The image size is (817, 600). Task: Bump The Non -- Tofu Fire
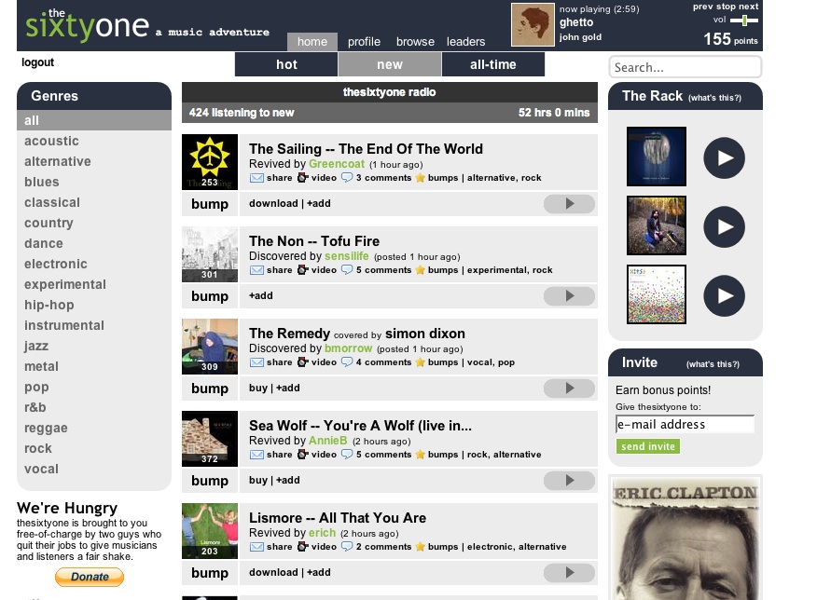point(210,296)
